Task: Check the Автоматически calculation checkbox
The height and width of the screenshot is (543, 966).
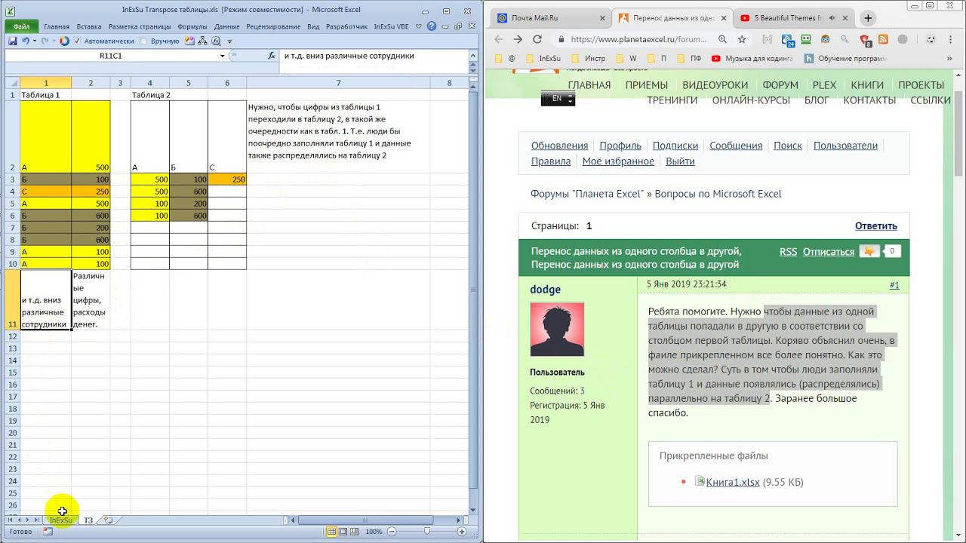Action: pos(78,41)
